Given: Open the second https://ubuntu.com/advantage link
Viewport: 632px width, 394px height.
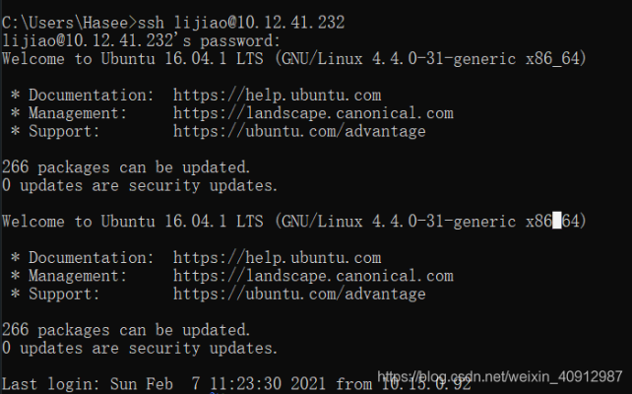Looking at the screenshot, I should point(299,294).
